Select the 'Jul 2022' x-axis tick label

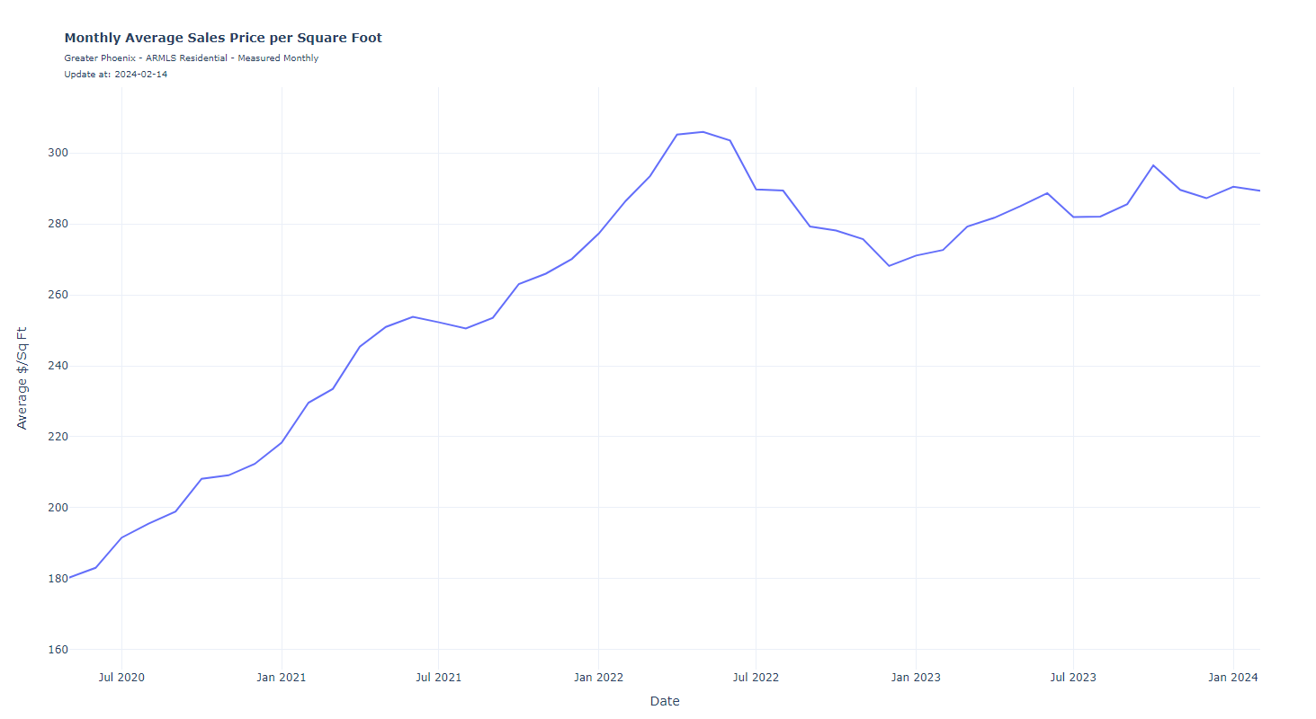tap(756, 677)
